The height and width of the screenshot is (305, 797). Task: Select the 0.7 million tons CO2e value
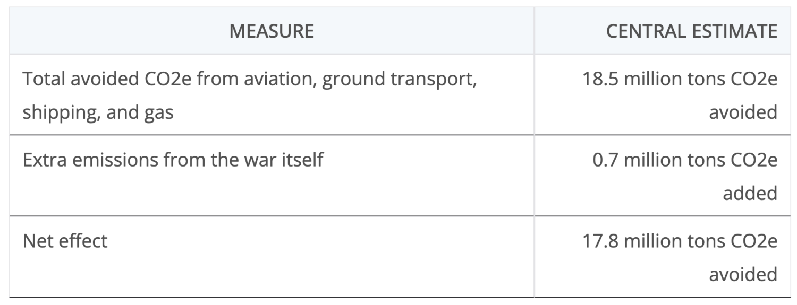tap(685, 160)
